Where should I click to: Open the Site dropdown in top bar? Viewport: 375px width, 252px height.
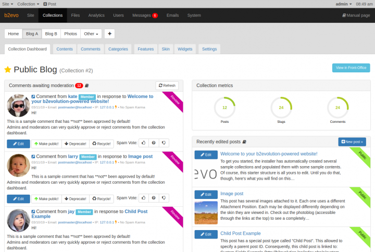7,4
